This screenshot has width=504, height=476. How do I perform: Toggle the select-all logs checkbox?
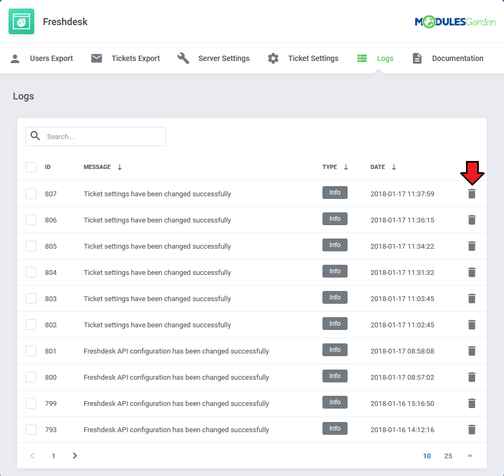31,167
